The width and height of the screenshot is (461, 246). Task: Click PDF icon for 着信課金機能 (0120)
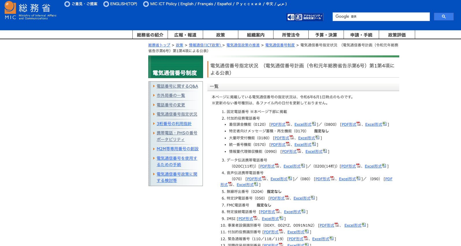click(288, 124)
